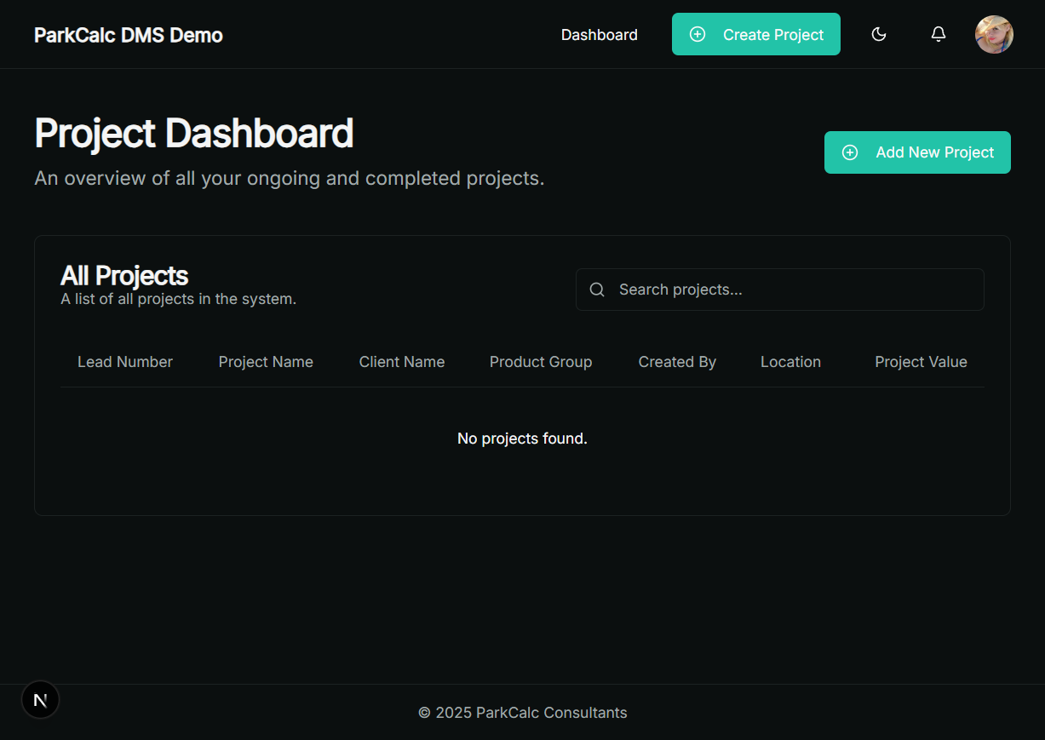Sort projects by Lead Number
The width and height of the screenshot is (1045, 740).
coord(124,362)
